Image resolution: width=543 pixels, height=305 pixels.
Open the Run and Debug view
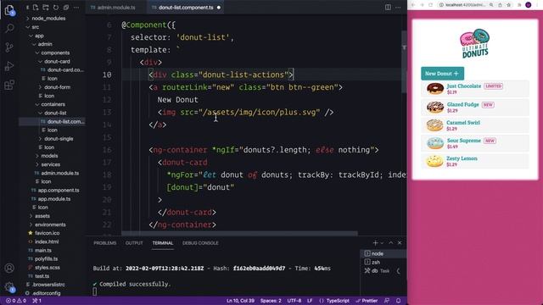click(9, 66)
